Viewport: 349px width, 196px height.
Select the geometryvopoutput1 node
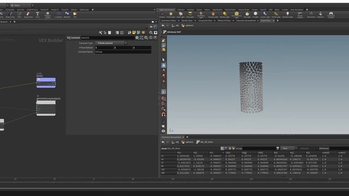point(46,108)
